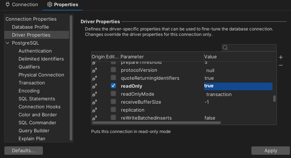Image resolution: width=291 pixels, height=158 pixels.
Task: Click the Defaults... button
Action: pos(24,150)
